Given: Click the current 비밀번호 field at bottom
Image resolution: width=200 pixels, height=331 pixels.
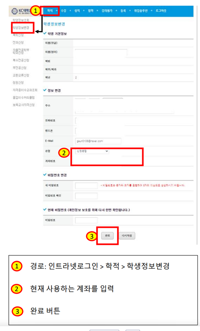Looking at the screenshot, I should tap(86, 220).
